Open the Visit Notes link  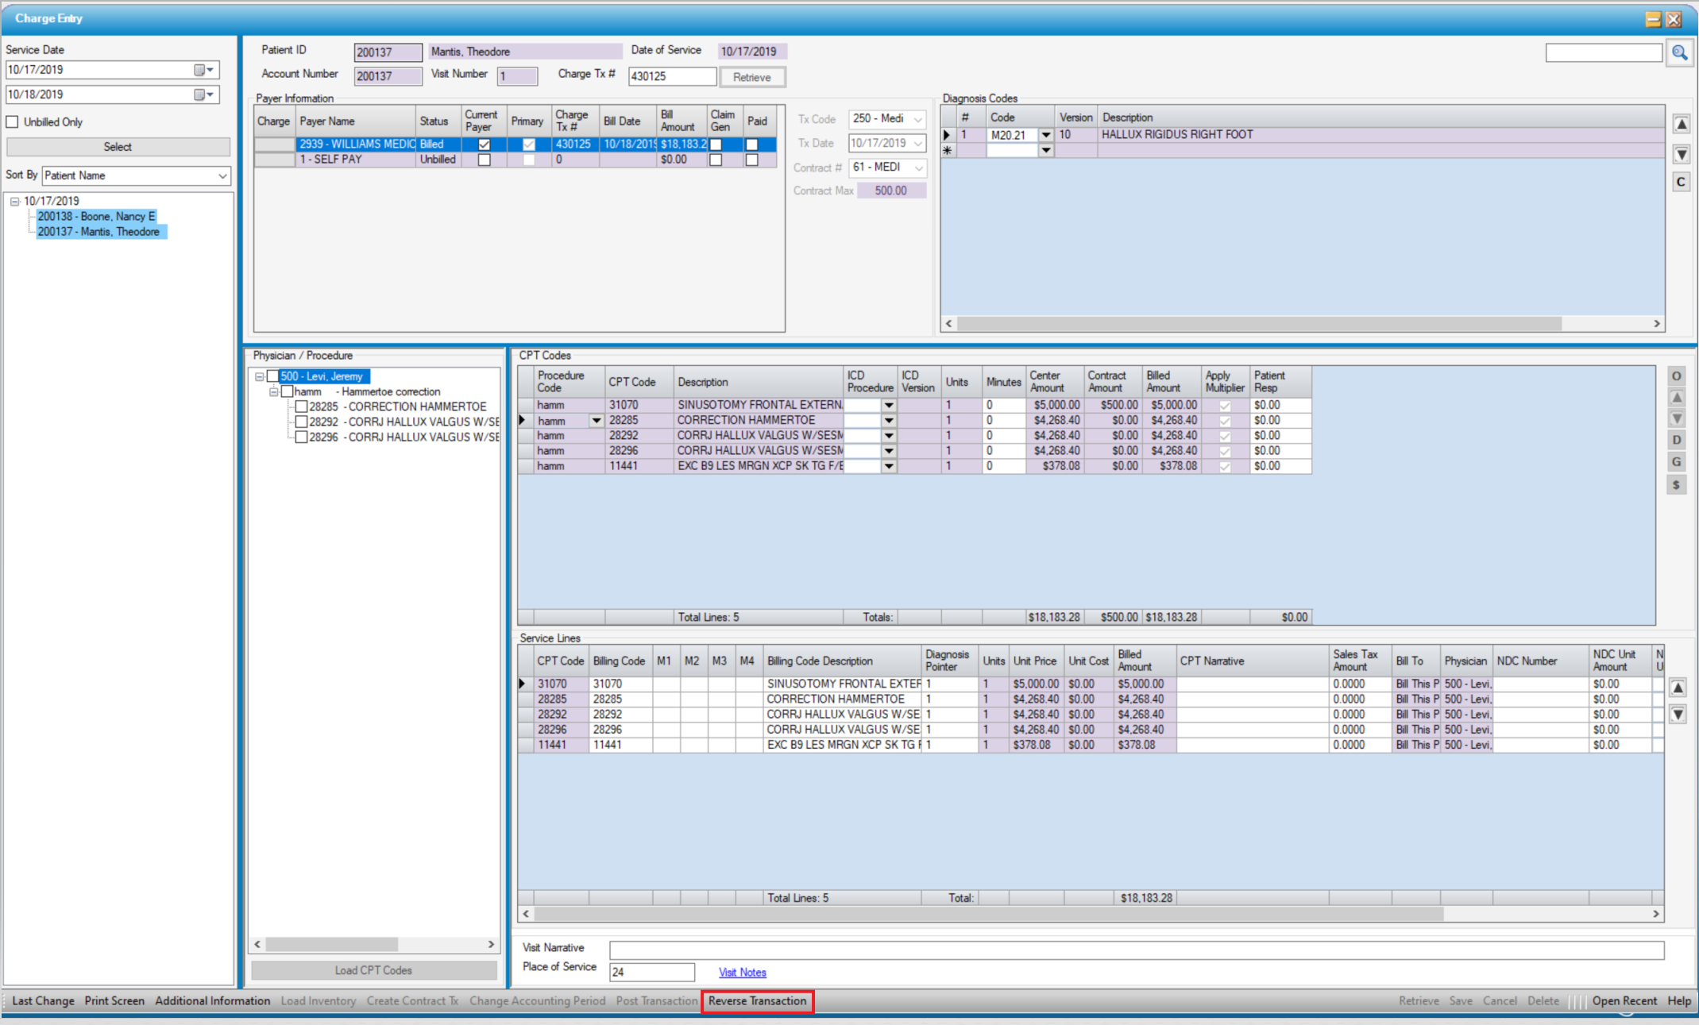tap(742, 973)
